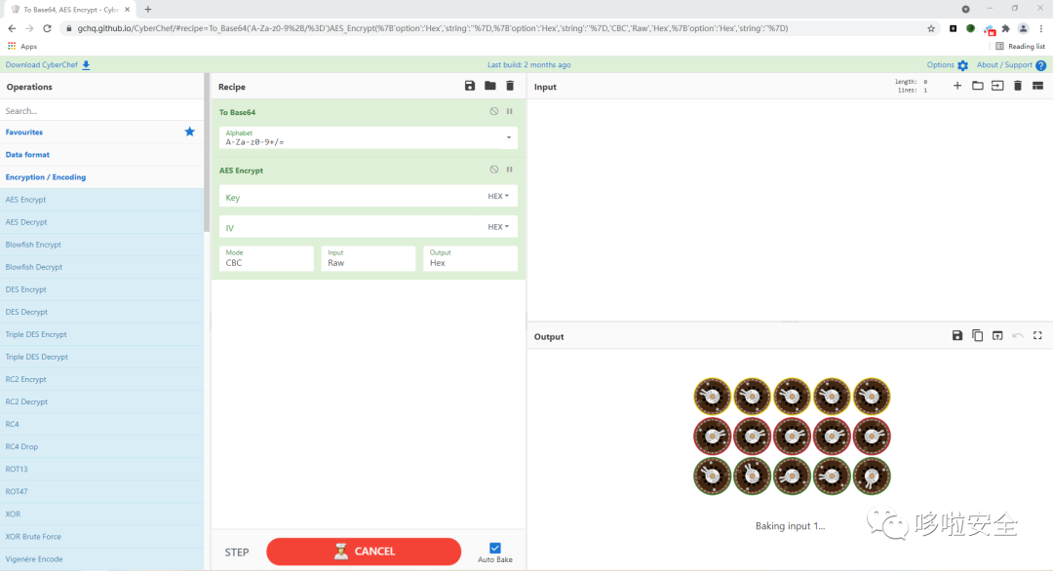Set breakpoint on To Base64 operation

(510, 111)
